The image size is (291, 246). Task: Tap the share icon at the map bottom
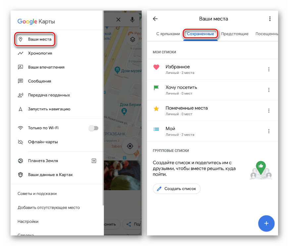click(x=128, y=224)
